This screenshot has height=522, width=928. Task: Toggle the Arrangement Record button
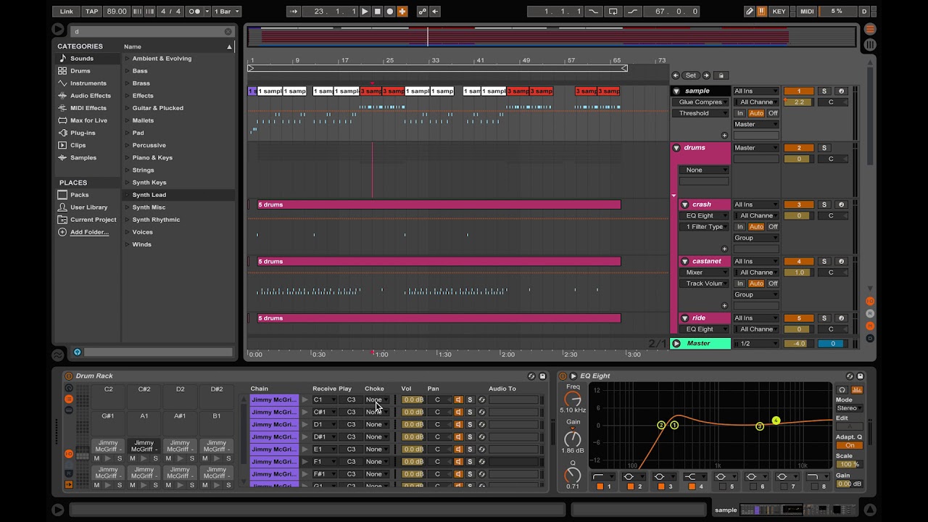(389, 12)
